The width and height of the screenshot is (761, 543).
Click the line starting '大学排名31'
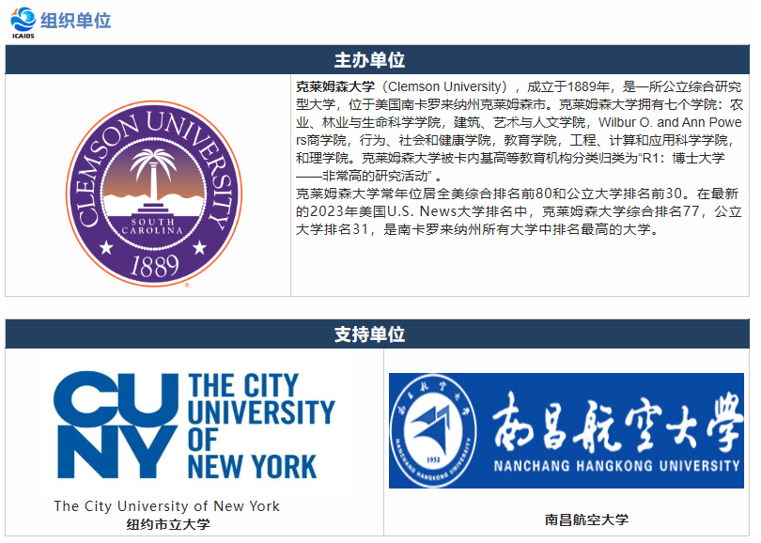pyautogui.click(x=478, y=229)
